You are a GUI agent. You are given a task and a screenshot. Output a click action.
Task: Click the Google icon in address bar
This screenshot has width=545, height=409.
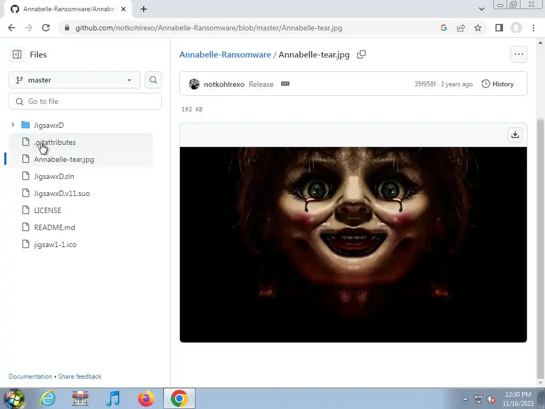443,28
